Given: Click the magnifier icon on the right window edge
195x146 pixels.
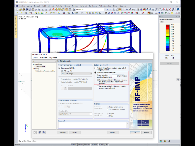Looking at the screenshot, I should pos(178,80).
